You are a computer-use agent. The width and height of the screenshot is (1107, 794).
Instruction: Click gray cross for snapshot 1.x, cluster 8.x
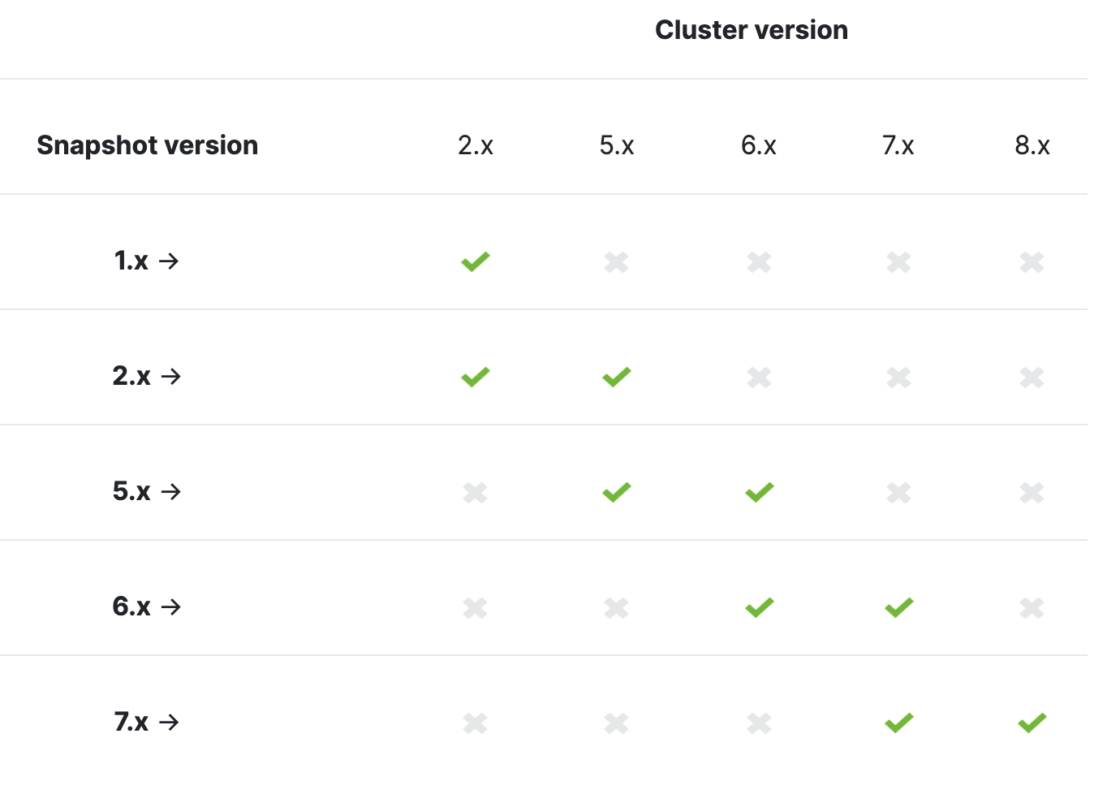pyautogui.click(x=1032, y=262)
